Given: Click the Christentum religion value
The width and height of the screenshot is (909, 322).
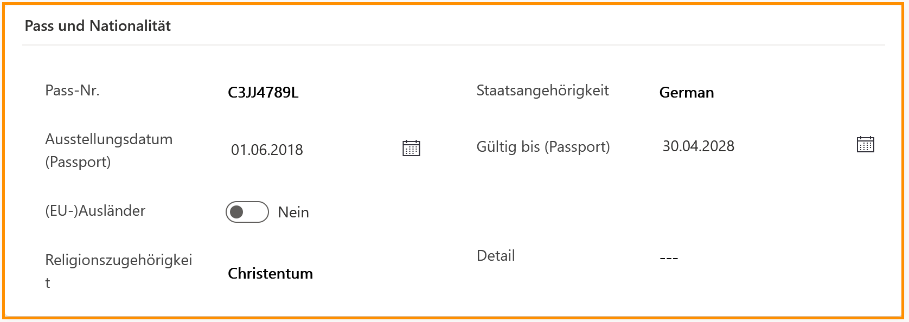Looking at the screenshot, I should click(x=270, y=273).
